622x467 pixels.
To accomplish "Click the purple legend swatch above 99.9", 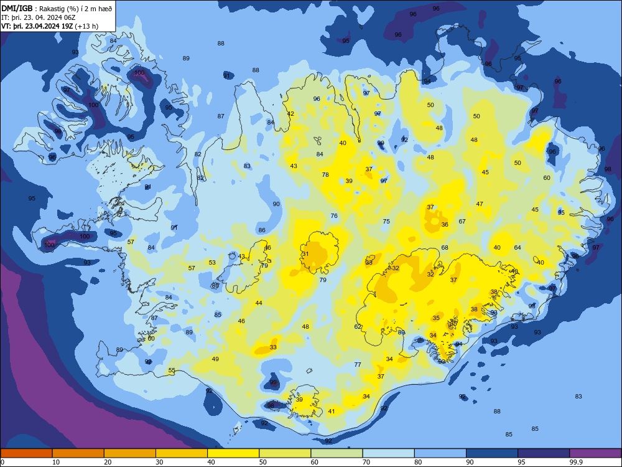I will 595,453.
